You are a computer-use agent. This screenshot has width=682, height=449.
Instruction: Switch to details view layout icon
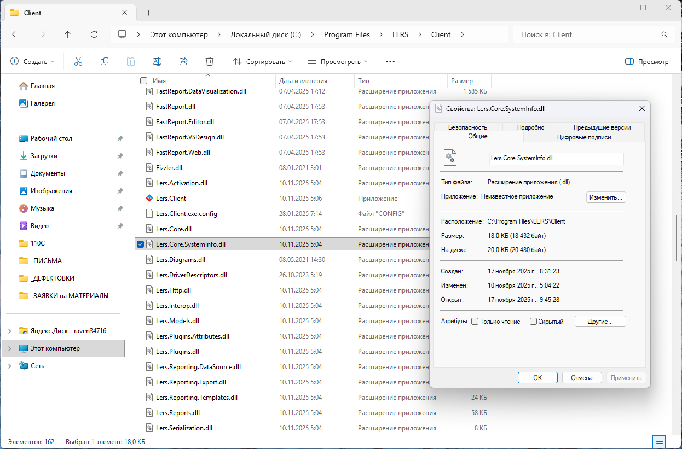[659, 441]
